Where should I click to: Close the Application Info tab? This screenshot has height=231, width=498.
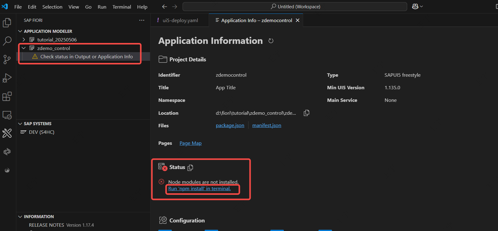tap(297, 20)
